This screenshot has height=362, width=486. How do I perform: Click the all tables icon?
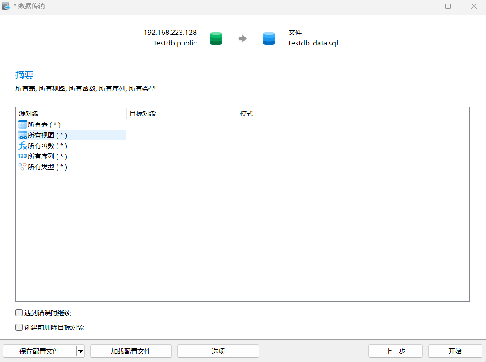point(22,124)
